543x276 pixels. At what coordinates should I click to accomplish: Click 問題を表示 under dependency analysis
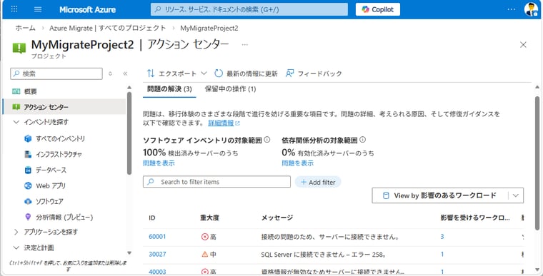297,163
